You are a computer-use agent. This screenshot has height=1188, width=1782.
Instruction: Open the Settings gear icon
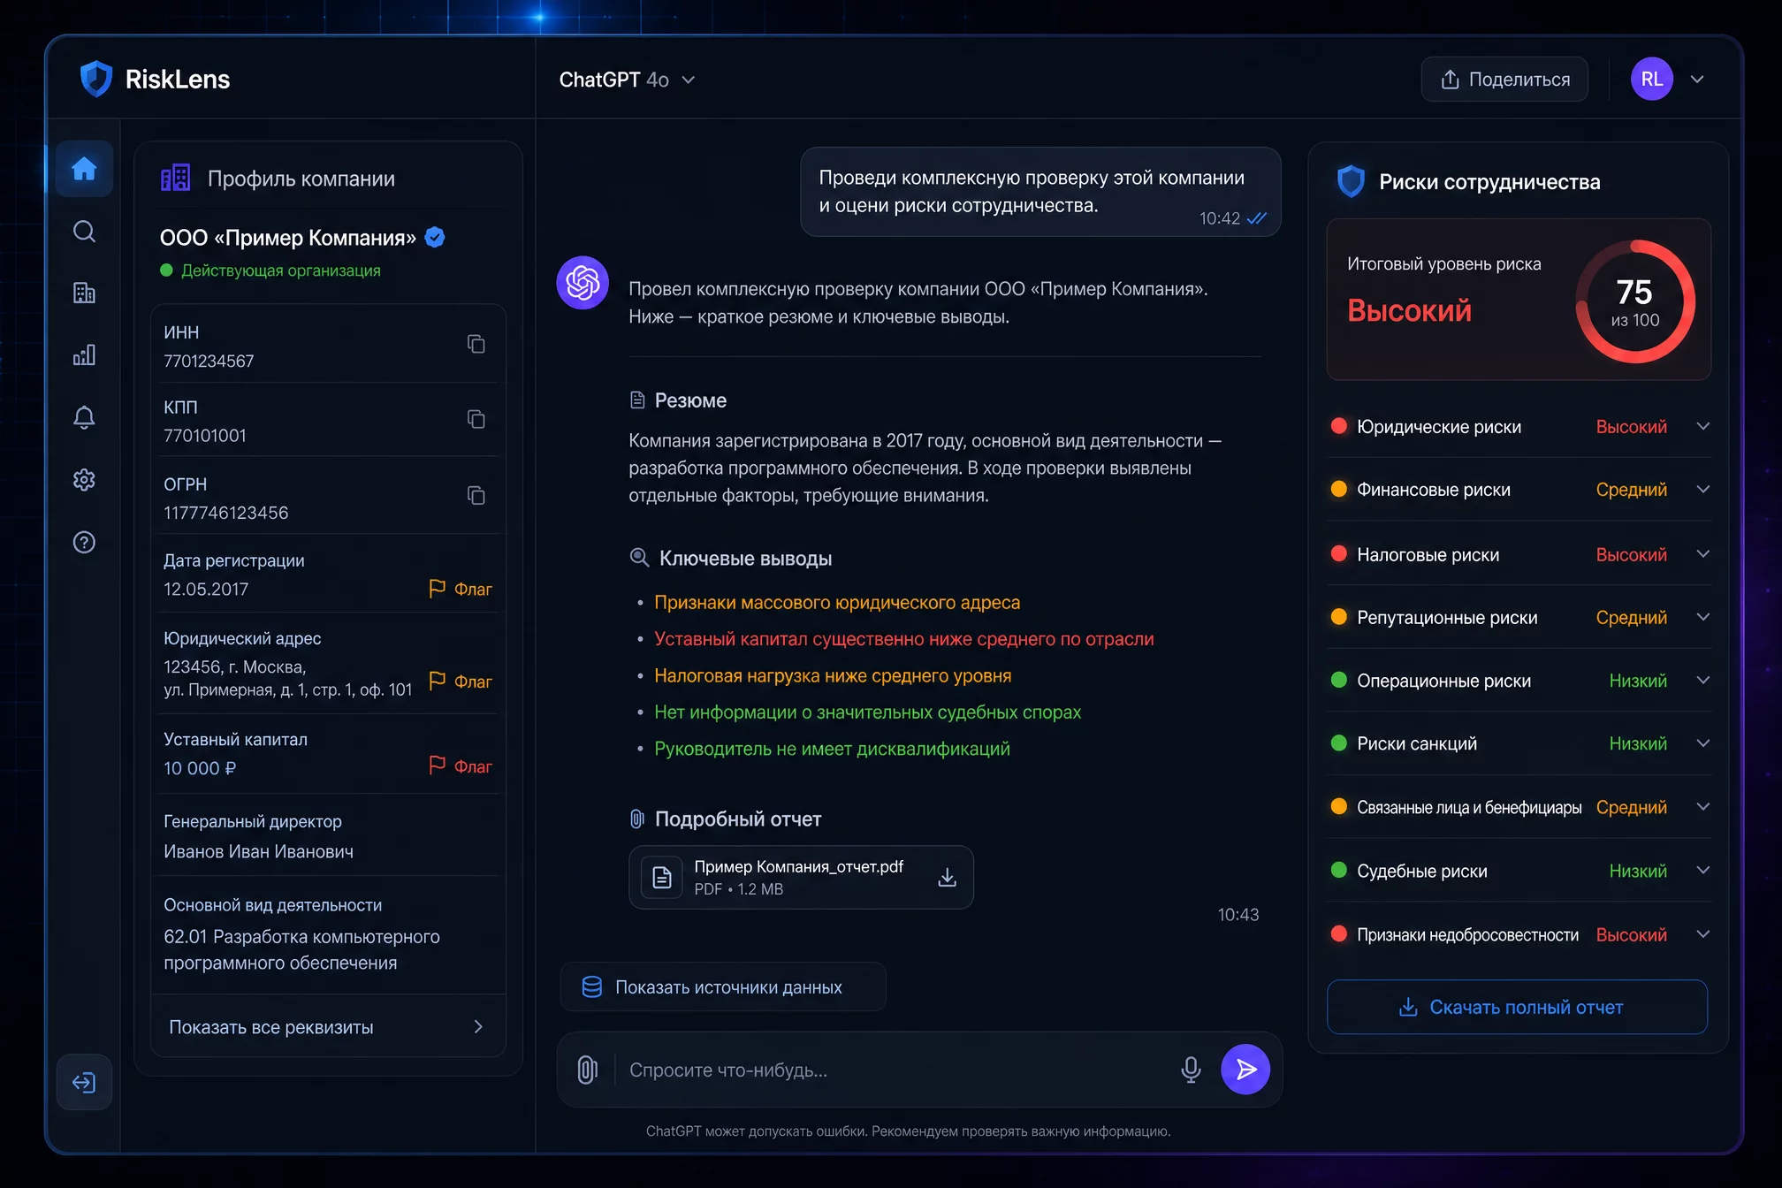click(x=84, y=480)
